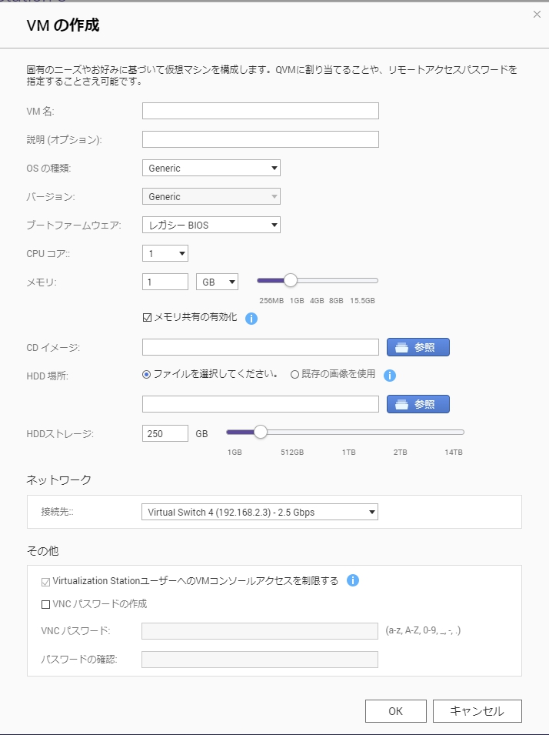Select ファイルを選択してください radio button
549x735 pixels.
tap(147, 375)
